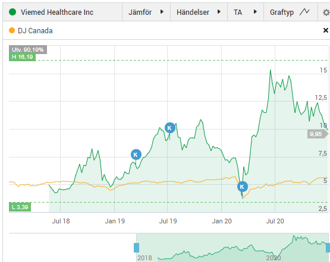Click the K event marker near Jul 19
Viewport: 330px width, 262px height.
pyautogui.click(x=170, y=128)
